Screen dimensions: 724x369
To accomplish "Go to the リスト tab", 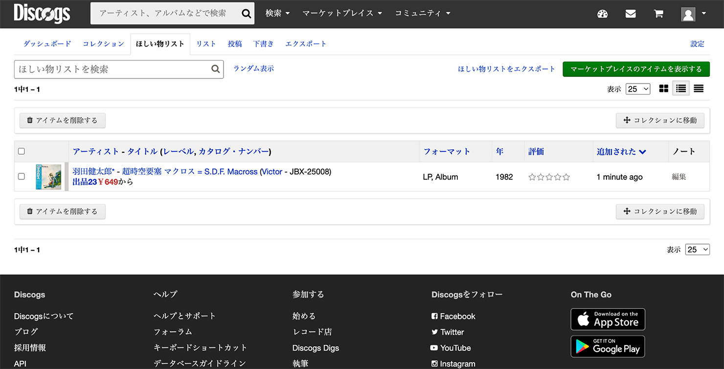I will (x=206, y=44).
